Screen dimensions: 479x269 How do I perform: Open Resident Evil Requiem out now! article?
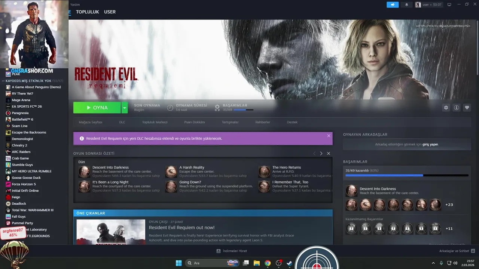point(182,228)
